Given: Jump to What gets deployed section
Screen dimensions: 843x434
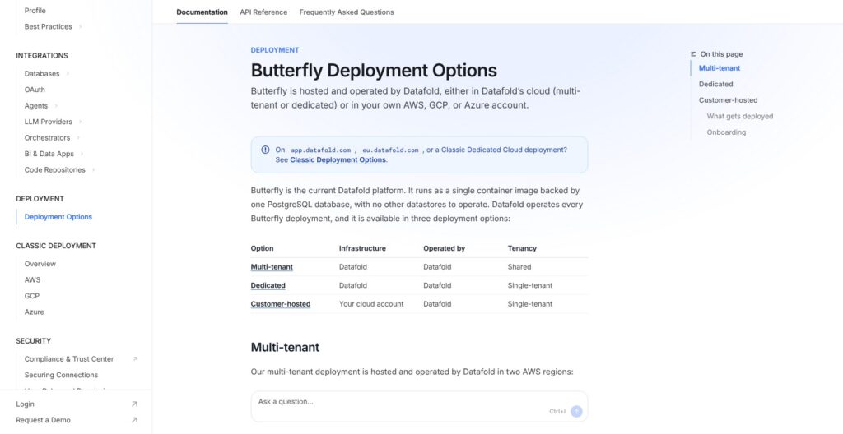Looking at the screenshot, I should pos(740,116).
